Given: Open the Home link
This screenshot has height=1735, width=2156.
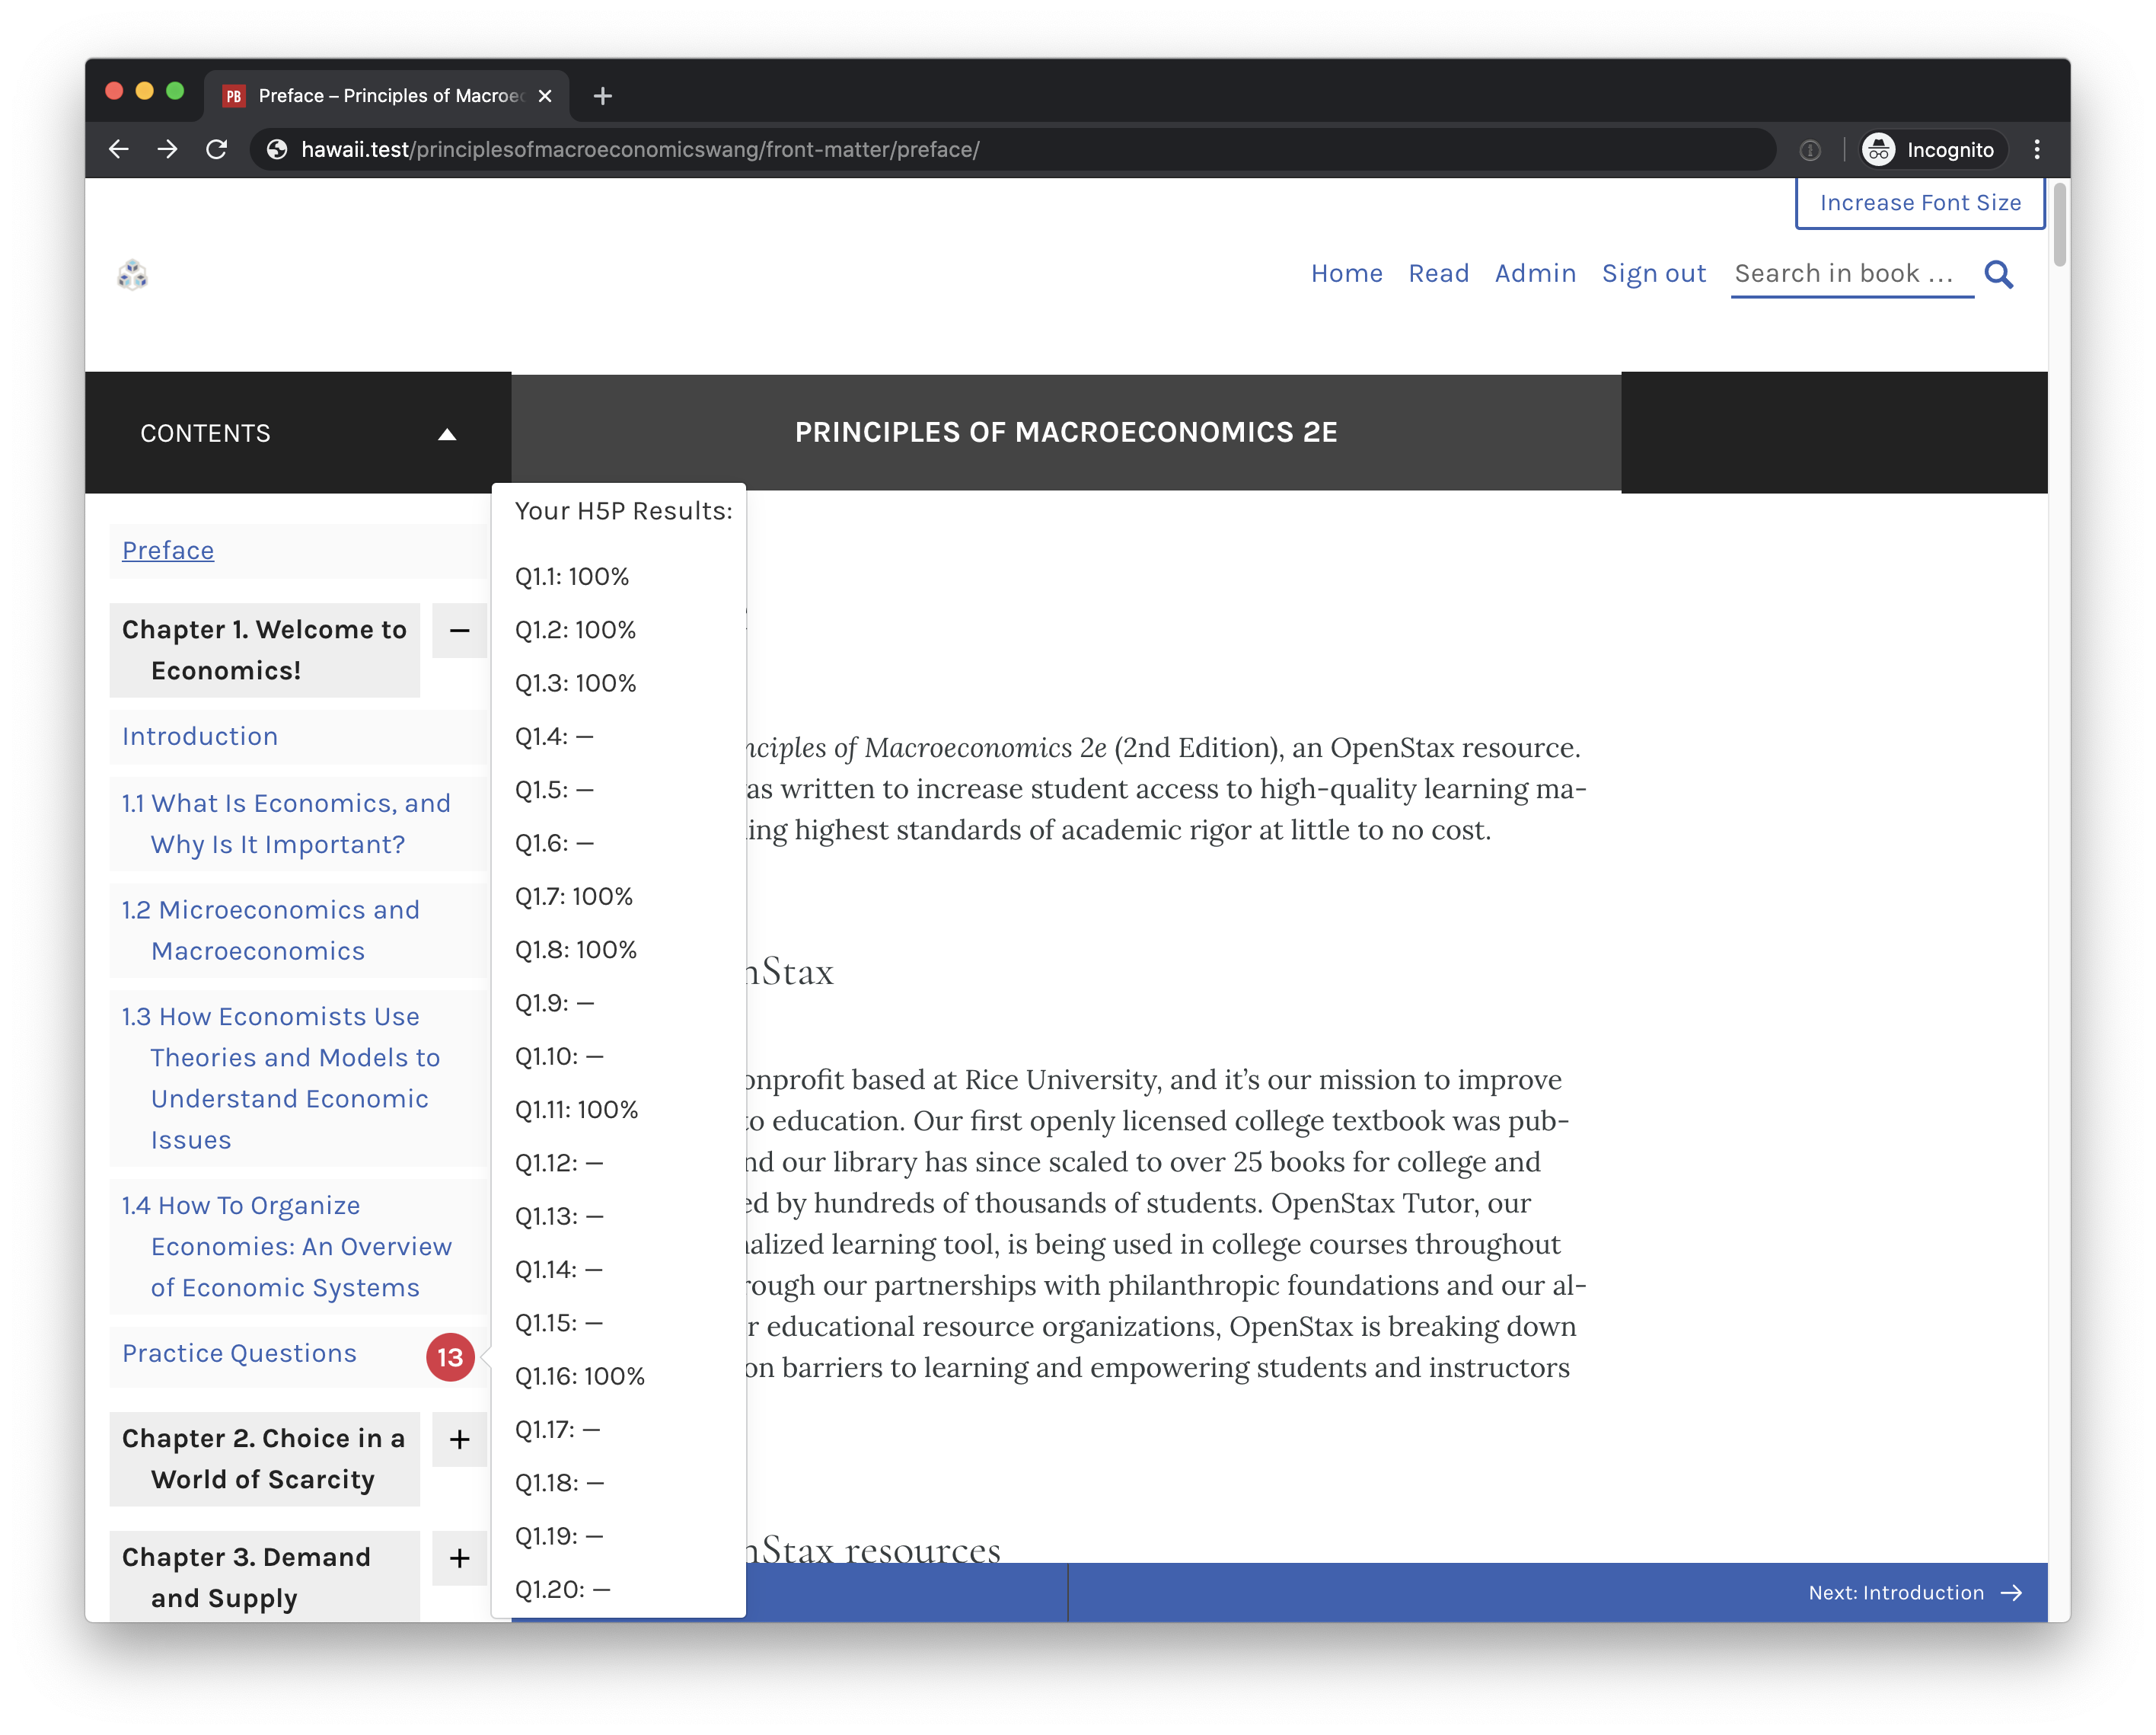Looking at the screenshot, I should (x=1346, y=273).
